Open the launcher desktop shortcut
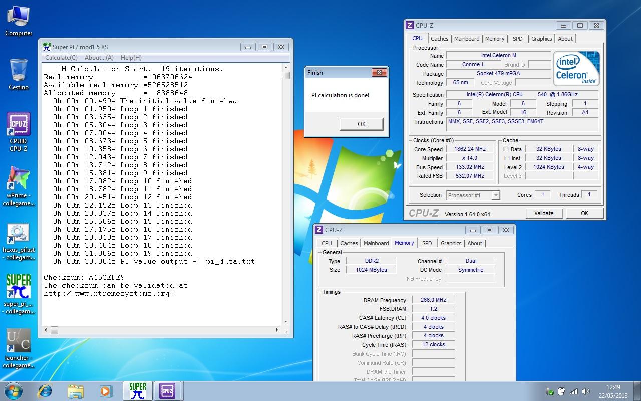 pos(19,348)
